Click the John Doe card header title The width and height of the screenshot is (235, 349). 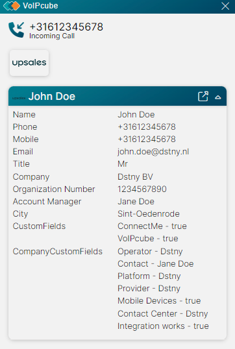(x=52, y=97)
